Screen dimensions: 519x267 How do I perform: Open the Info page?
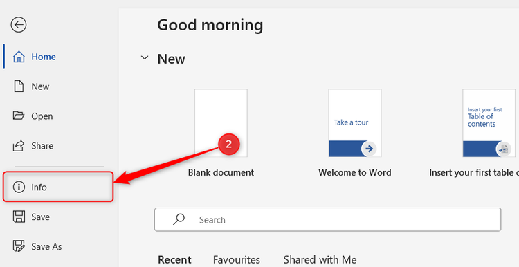(x=58, y=187)
